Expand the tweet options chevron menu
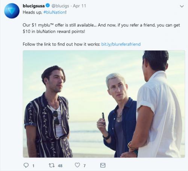 [x=182, y=6]
